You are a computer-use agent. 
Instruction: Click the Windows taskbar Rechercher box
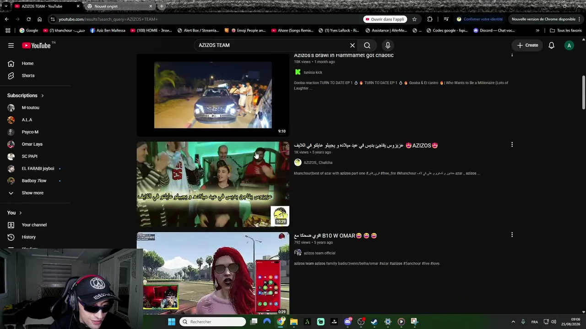[212, 322]
